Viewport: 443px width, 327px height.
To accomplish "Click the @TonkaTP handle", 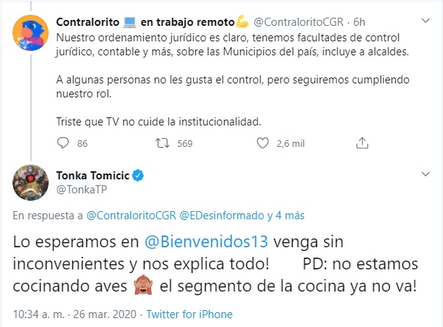I will pos(78,189).
